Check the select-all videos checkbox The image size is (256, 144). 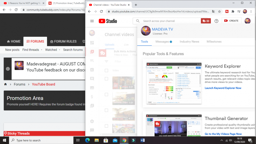(107, 70)
